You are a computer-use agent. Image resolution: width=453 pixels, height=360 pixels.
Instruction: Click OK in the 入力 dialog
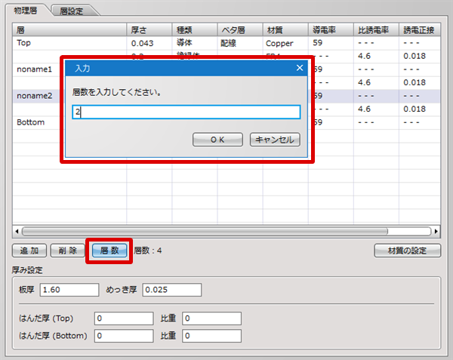click(217, 140)
